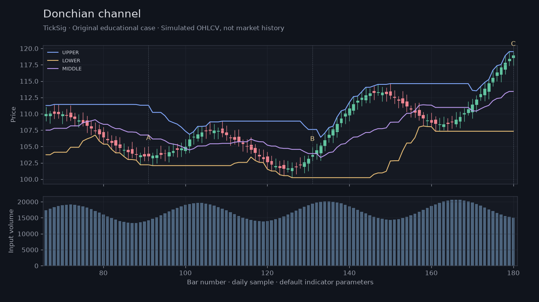
Task: Click the 5000 volume axis tick
Action: (31, 250)
